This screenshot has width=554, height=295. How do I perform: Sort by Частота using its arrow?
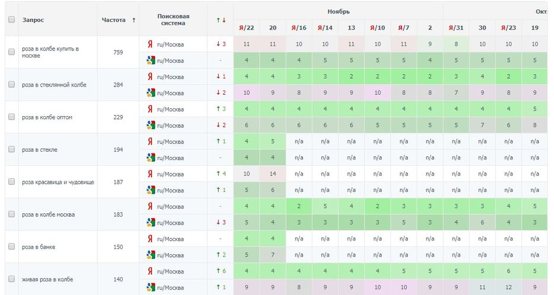click(x=134, y=20)
